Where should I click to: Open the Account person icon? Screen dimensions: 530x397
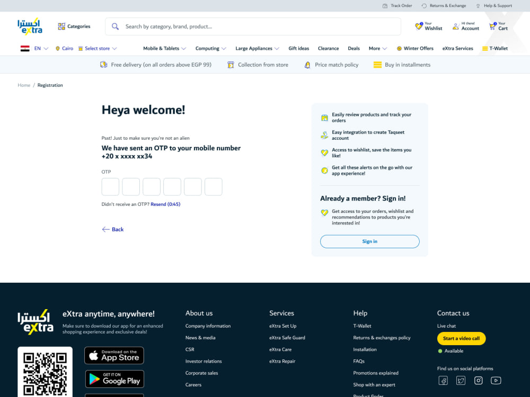point(456,26)
